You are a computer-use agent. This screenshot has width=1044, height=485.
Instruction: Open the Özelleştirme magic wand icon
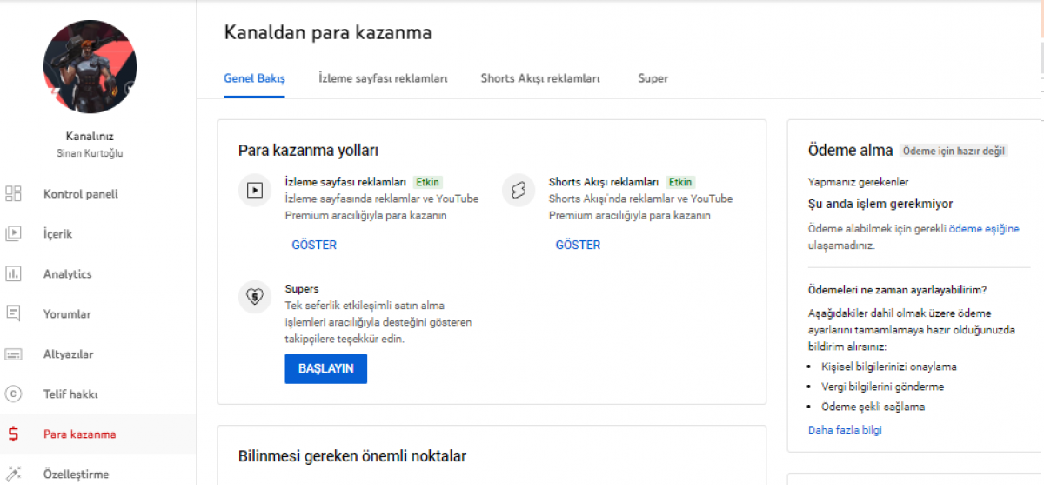coord(13,474)
